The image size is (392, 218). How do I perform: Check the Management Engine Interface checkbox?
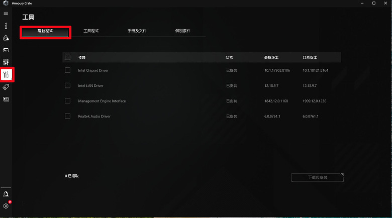[67, 101]
